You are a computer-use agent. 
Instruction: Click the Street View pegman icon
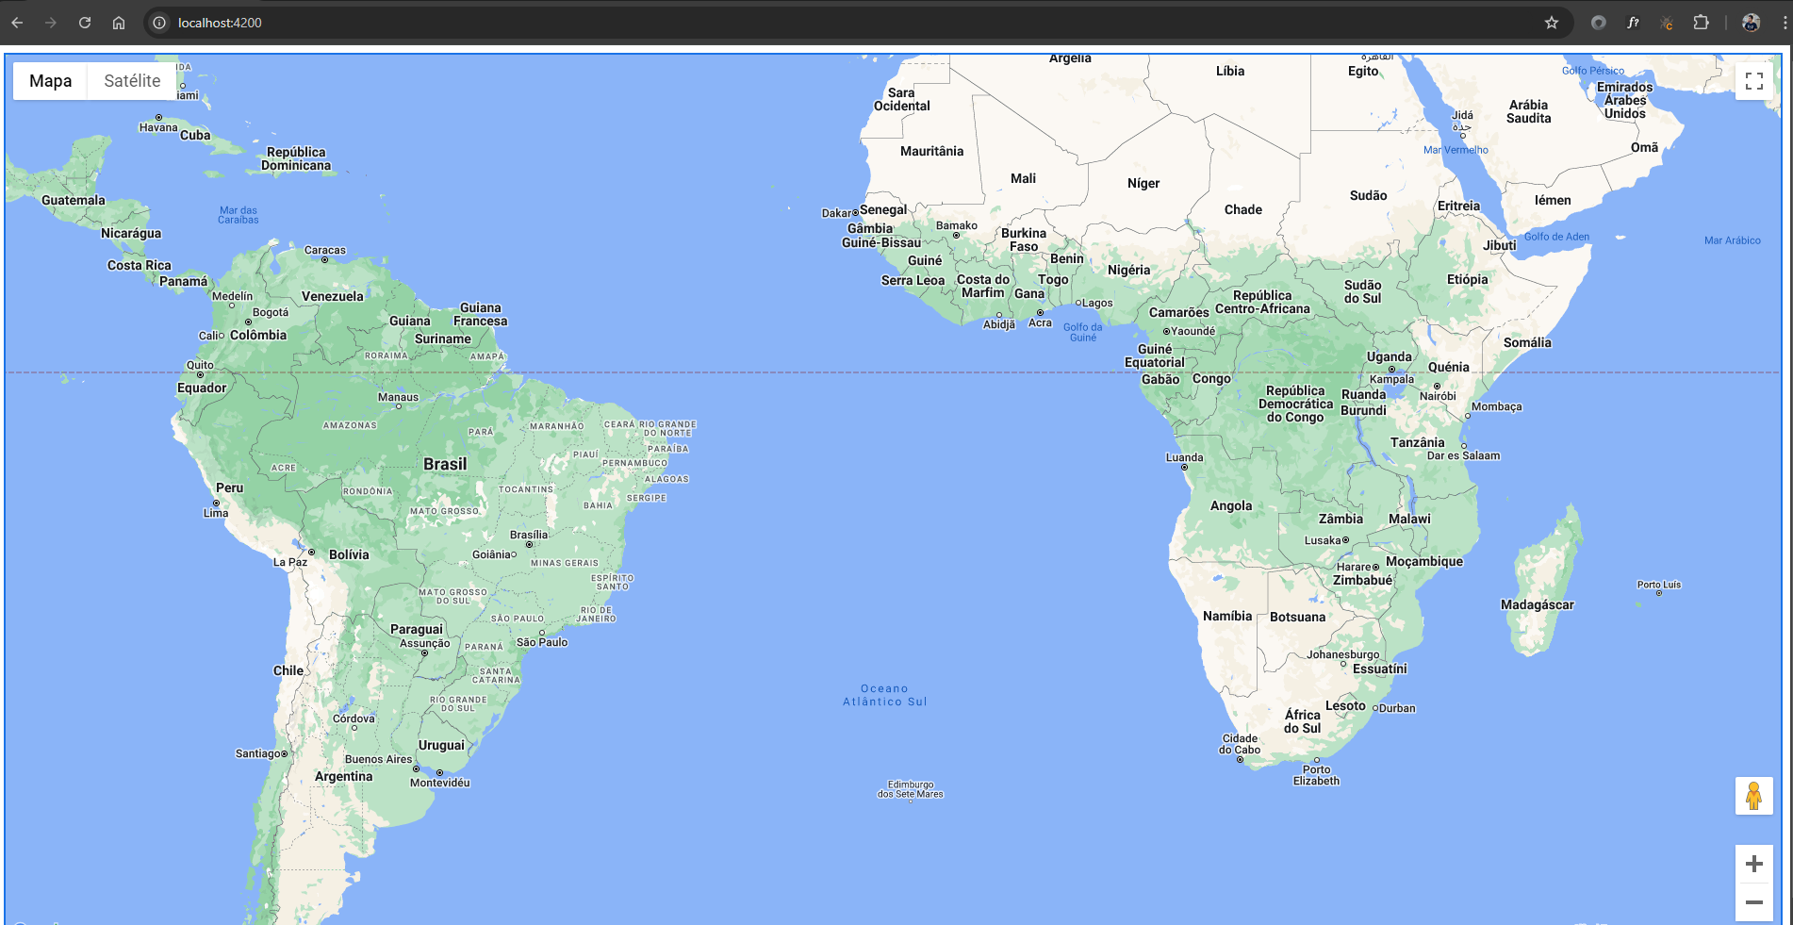coord(1754,796)
